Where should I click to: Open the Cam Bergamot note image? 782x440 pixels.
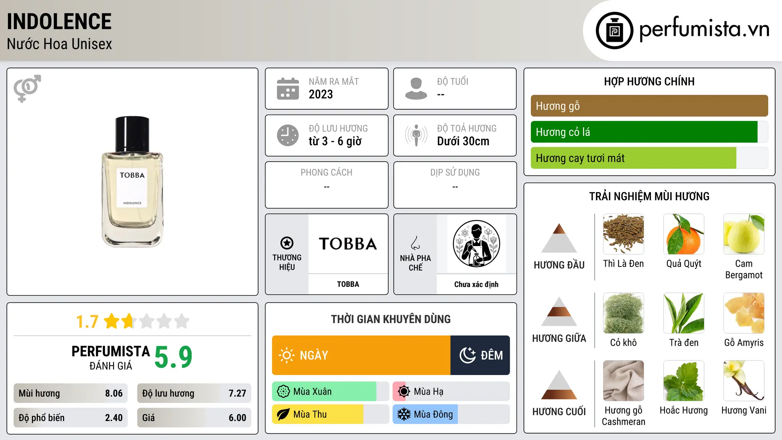pos(744,234)
